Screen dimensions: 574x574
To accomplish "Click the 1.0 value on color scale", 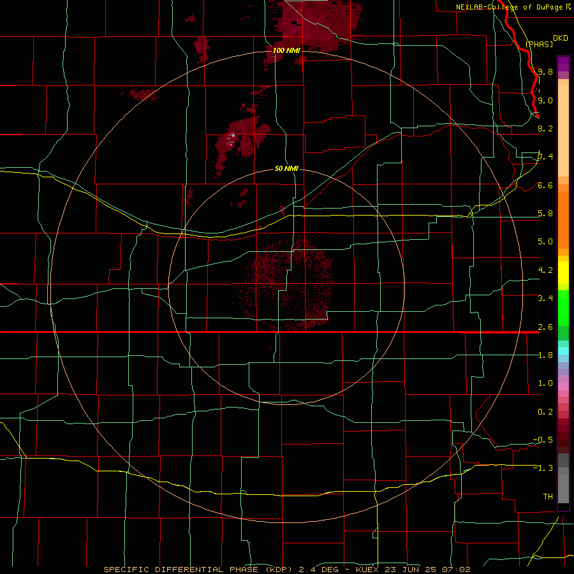I will (545, 383).
